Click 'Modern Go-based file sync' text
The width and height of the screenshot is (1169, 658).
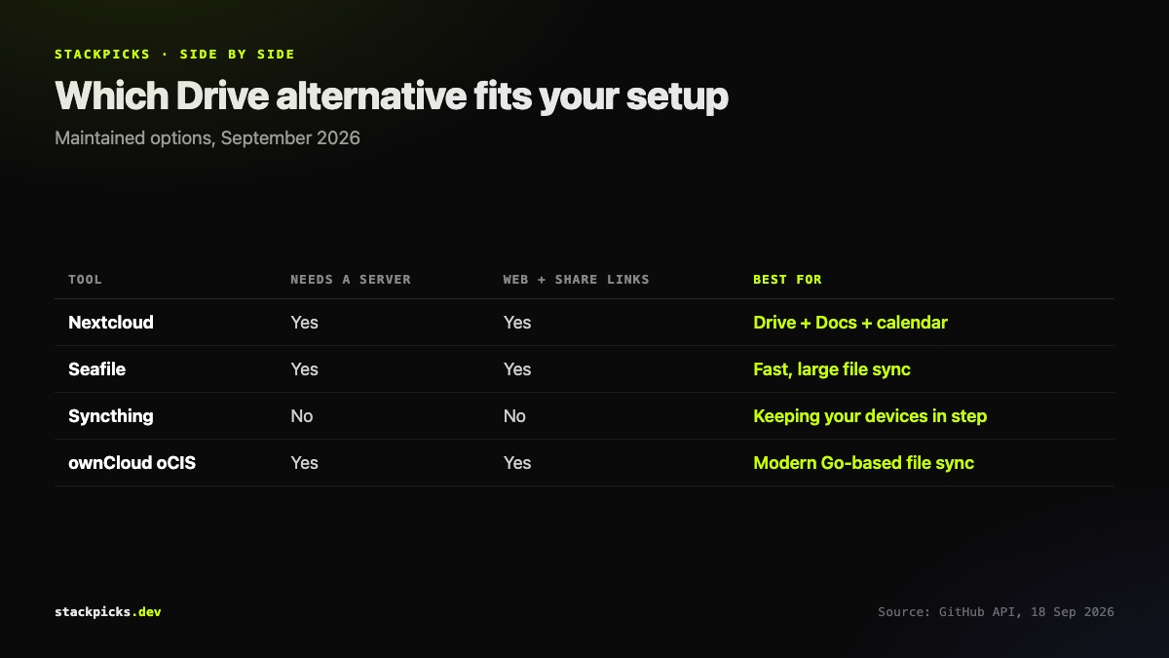[863, 463]
